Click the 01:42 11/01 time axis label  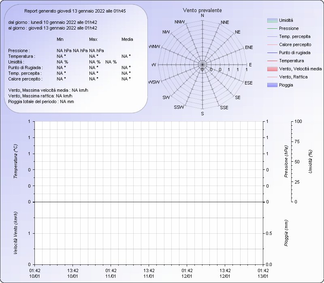pos(111,273)
